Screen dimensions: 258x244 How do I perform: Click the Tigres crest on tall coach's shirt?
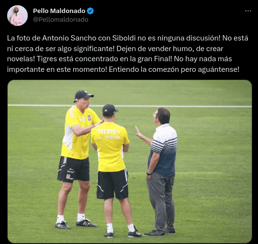coord(89,118)
